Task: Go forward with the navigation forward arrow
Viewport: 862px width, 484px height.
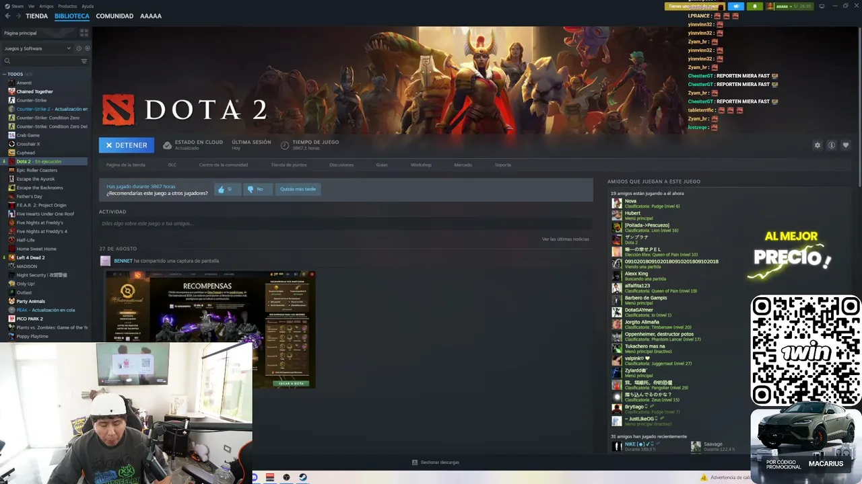Action: pyautogui.click(x=18, y=16)
